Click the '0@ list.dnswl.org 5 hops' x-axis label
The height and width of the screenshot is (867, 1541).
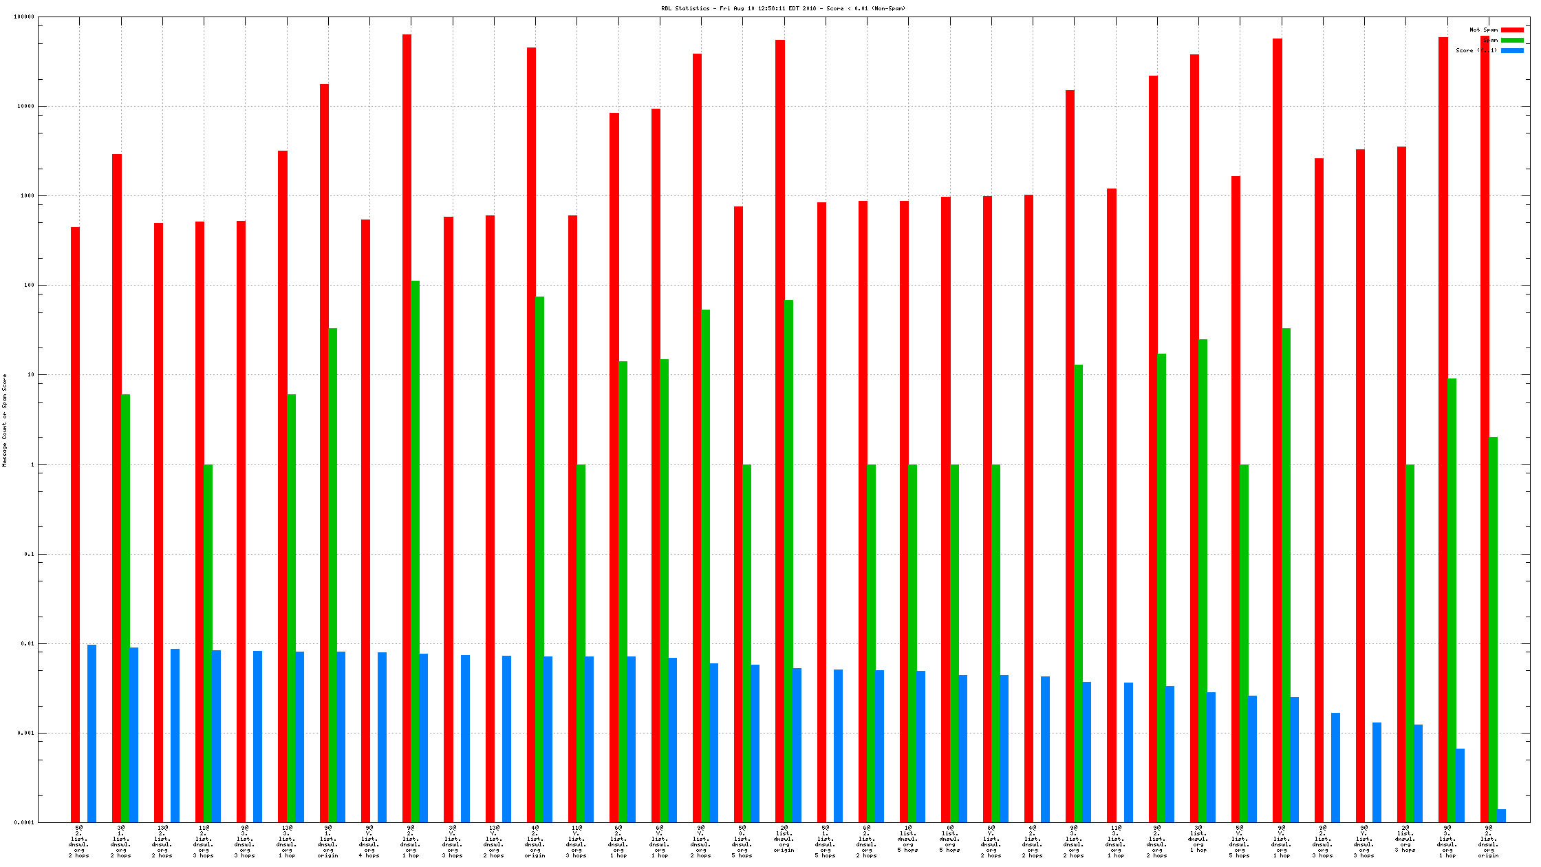click(x=950, y=838)
